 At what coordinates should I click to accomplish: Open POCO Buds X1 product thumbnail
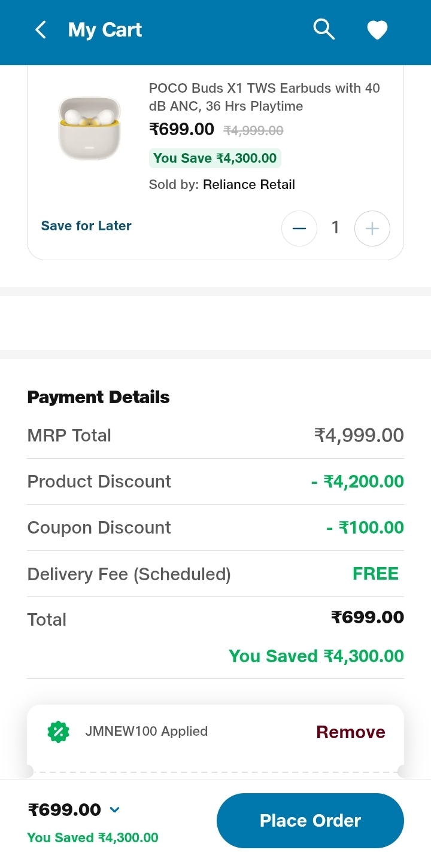coord(89,128)
